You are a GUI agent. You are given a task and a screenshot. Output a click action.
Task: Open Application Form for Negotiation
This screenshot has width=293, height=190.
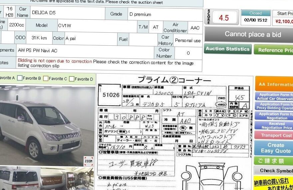[x=274, y=116]
